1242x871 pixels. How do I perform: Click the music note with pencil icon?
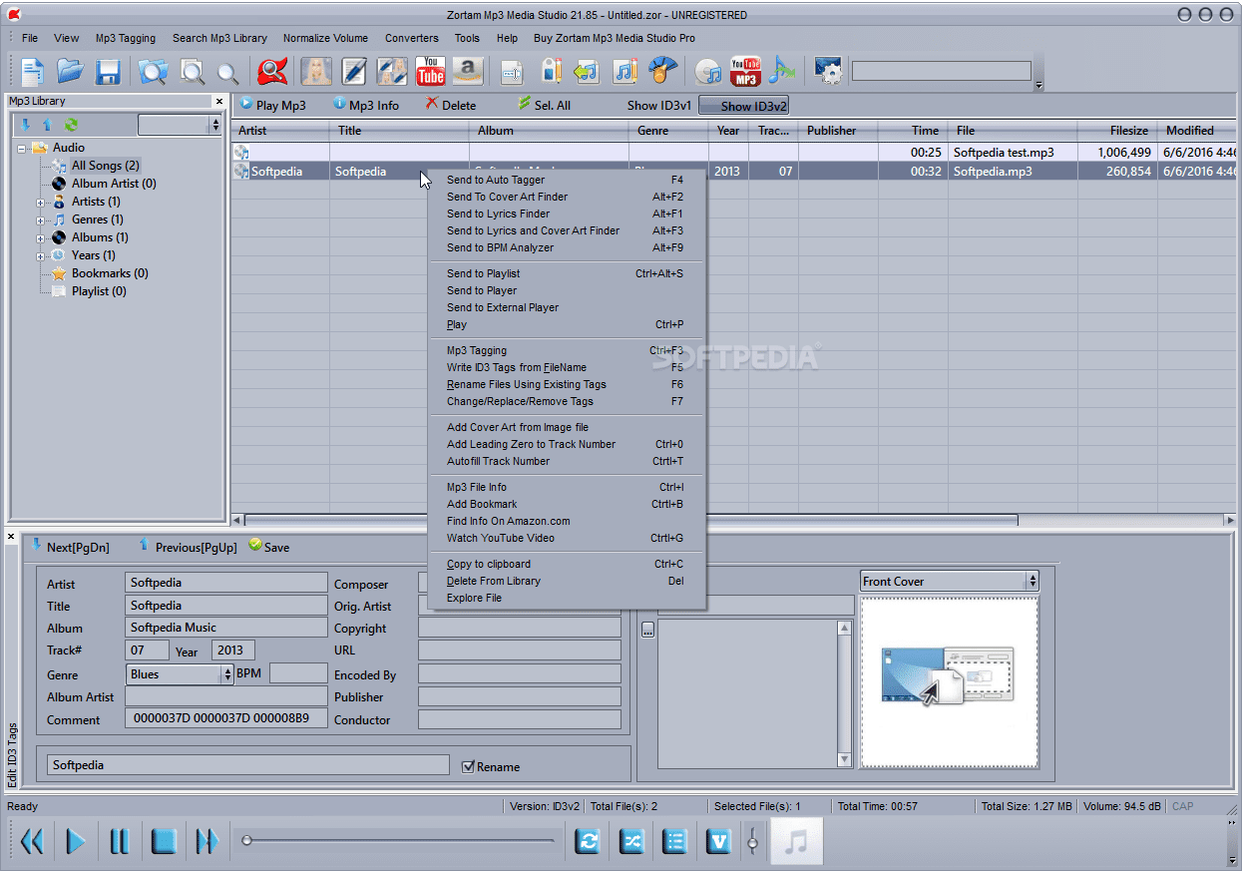(x=624, y=71)
